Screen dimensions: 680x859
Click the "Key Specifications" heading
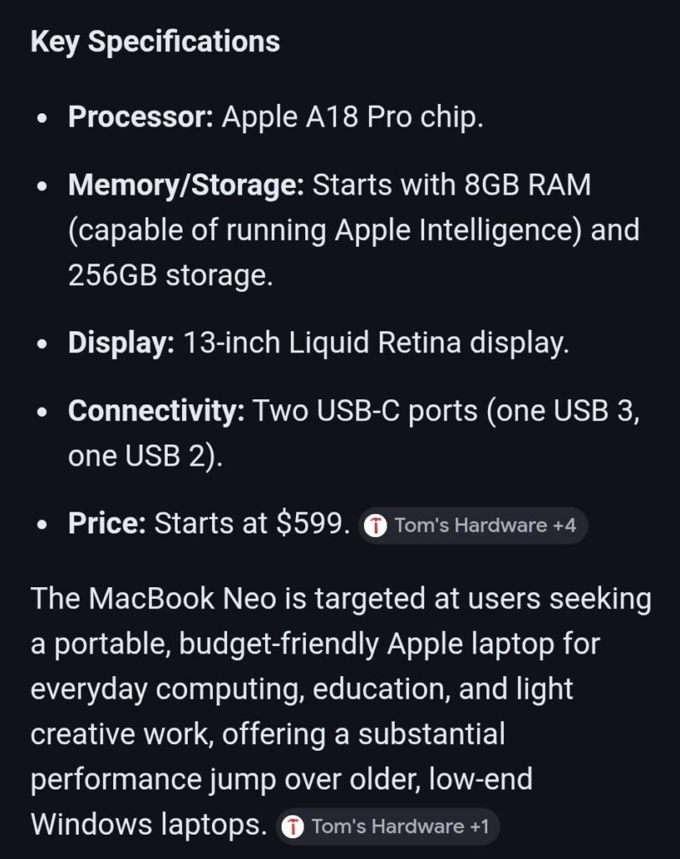click(x=155, y=42)
